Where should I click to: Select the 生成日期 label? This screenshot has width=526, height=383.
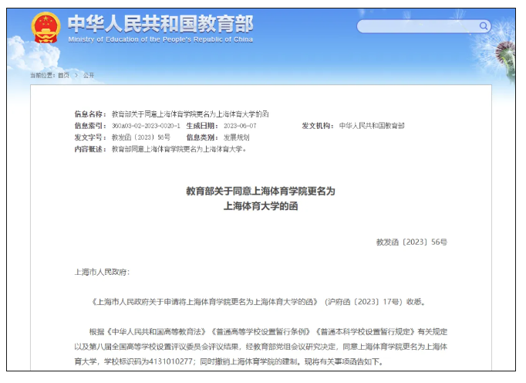click(x=202, y=126)
